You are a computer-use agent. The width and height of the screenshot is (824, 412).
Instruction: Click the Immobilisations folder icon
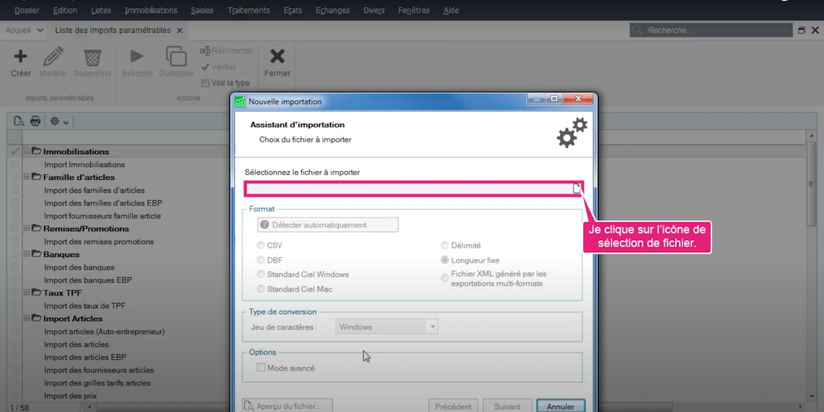coord(36,151)
